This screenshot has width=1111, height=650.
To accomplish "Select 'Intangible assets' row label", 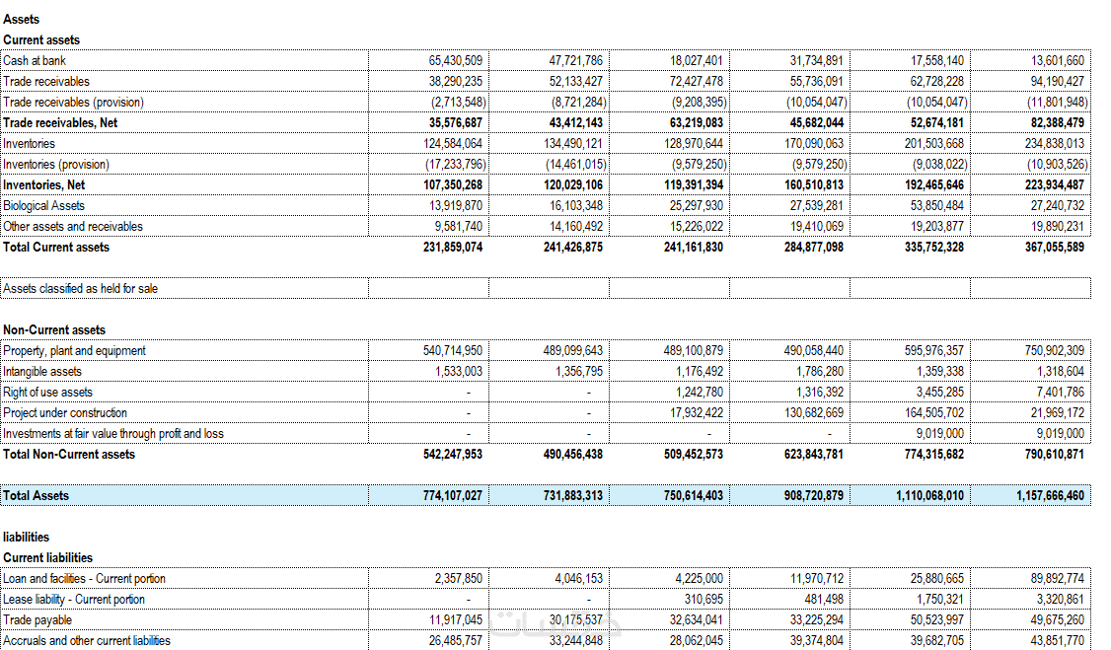I will click(42, 372).
